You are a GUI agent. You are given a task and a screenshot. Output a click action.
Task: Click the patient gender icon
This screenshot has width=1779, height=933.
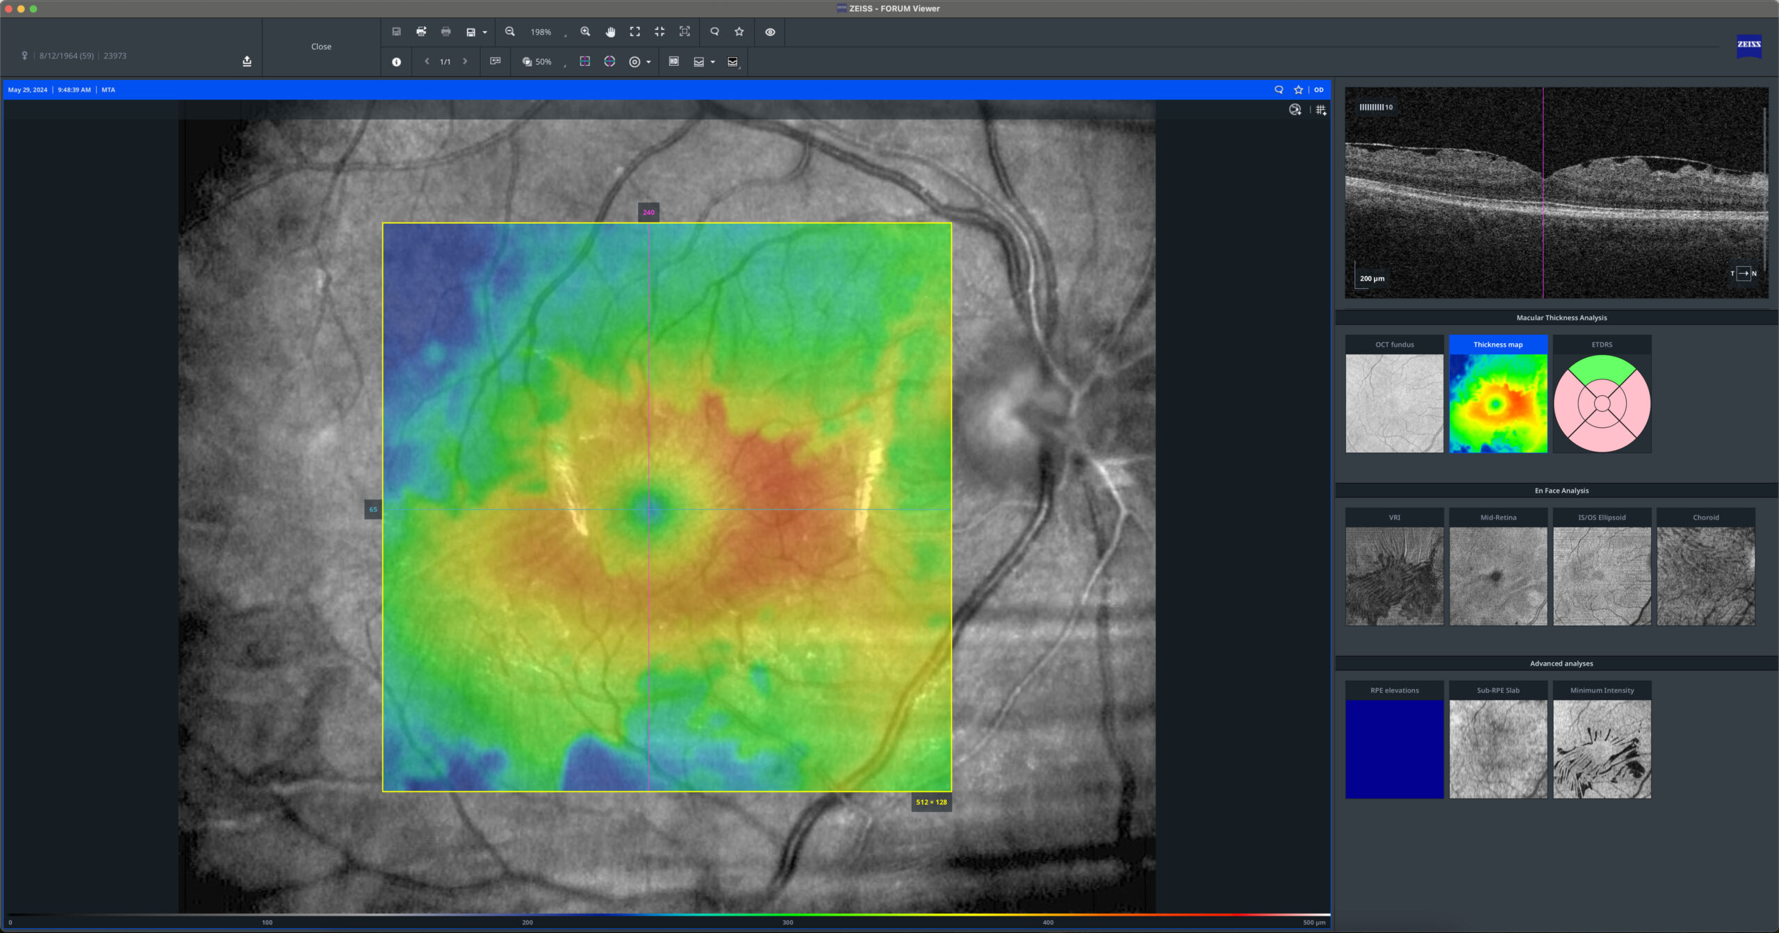click(24, 56)
